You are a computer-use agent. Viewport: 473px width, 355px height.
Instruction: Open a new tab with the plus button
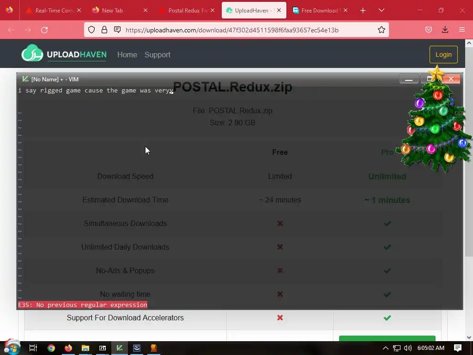363,11
